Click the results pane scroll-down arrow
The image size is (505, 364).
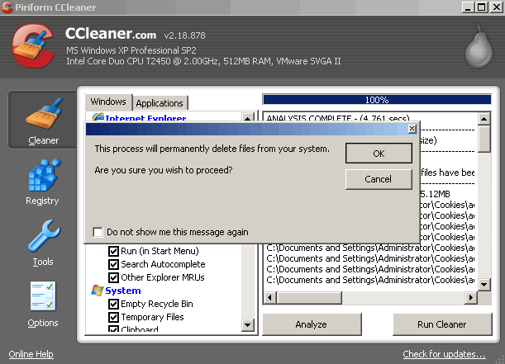tap(484, 284)
